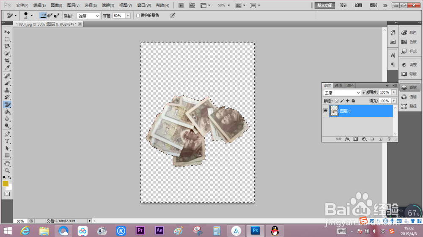Create a new adjustment layer icon
Viewport: 423px width, 237px height.
(364, 139)
